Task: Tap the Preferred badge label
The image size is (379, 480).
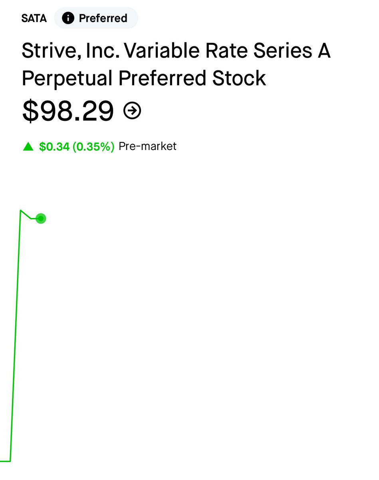Action: [103, 18]
